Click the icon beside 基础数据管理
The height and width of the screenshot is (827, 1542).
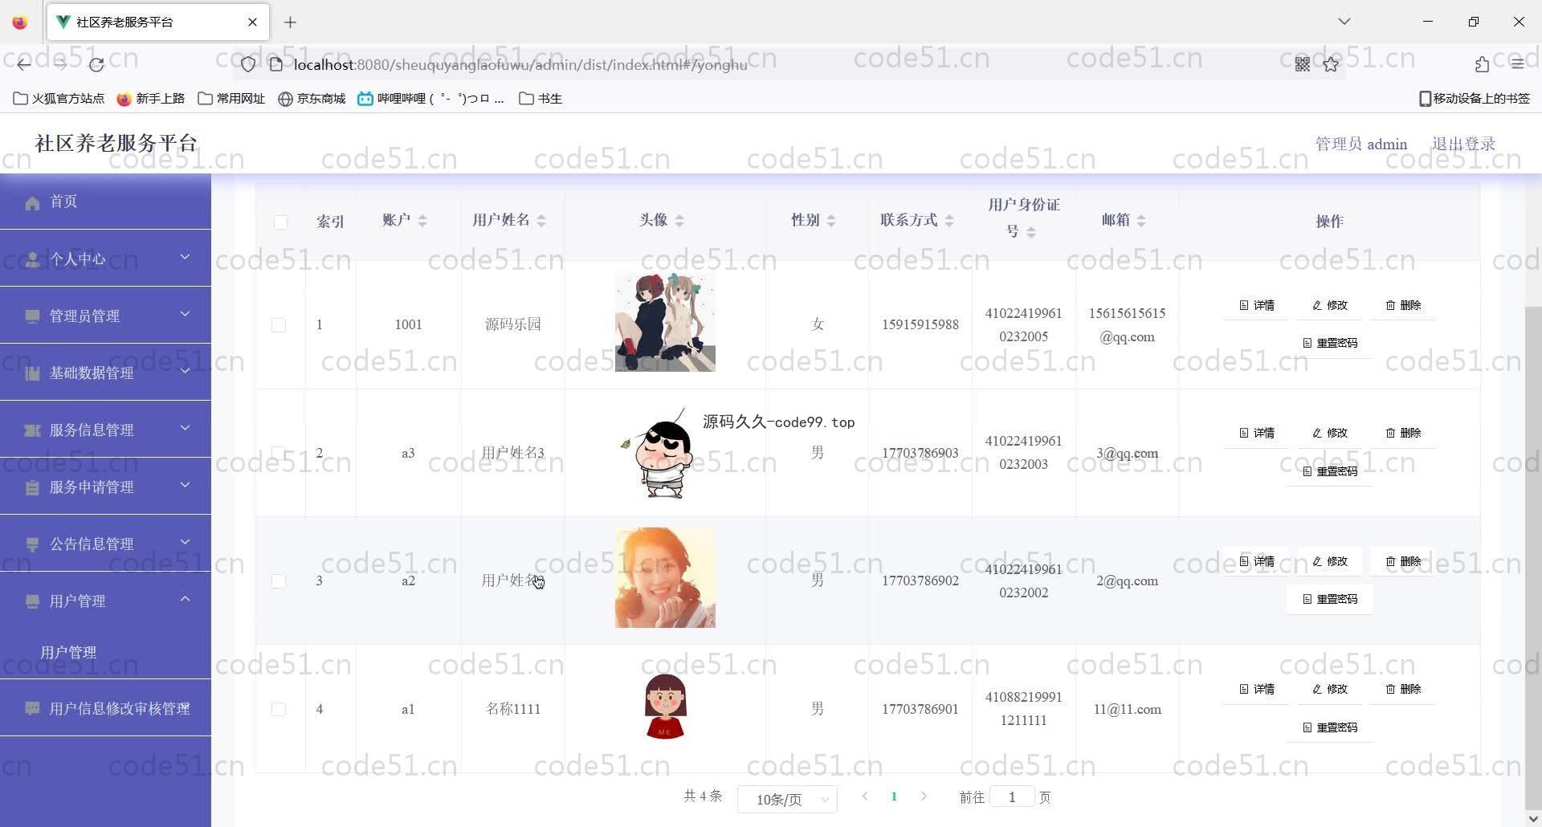(32, 373)
